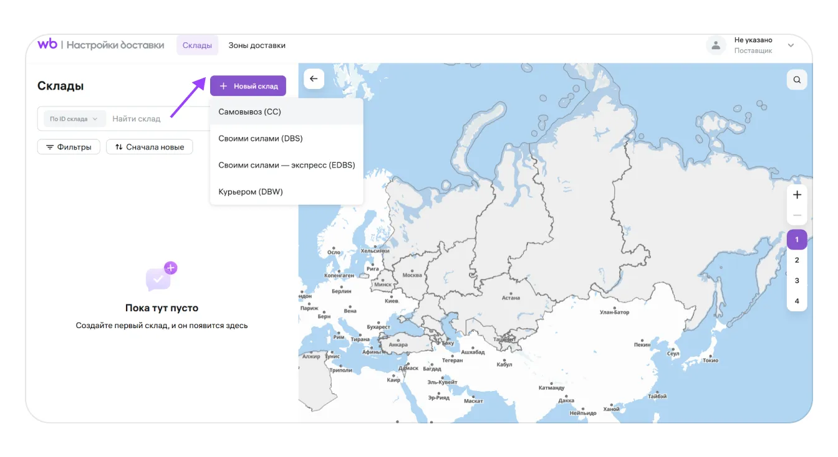
Task: Toggle sort order Сначала новые
Action: click(x=150, y=147)
